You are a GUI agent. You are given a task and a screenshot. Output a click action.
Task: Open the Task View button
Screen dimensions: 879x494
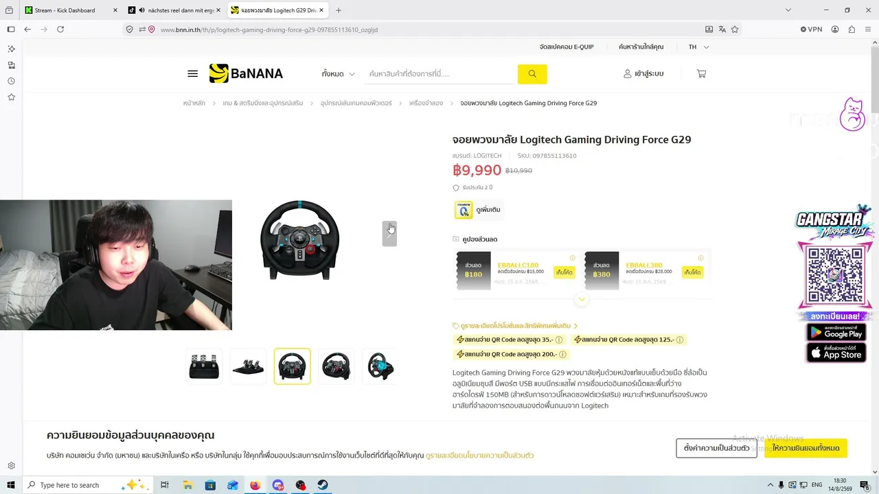pos(165,485)
